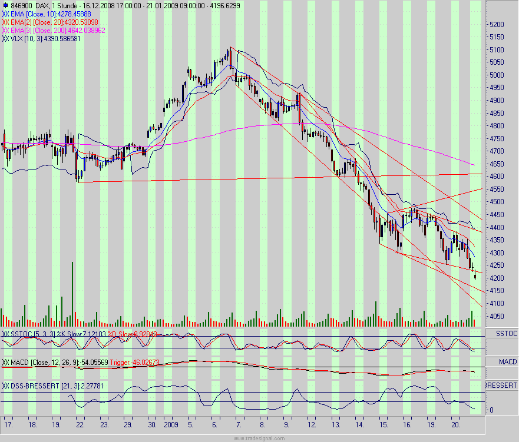Viewport: 519px width, 442px height.
Task: Click the www.tradesignal.com watermark
Action: (x=259, y=437)
